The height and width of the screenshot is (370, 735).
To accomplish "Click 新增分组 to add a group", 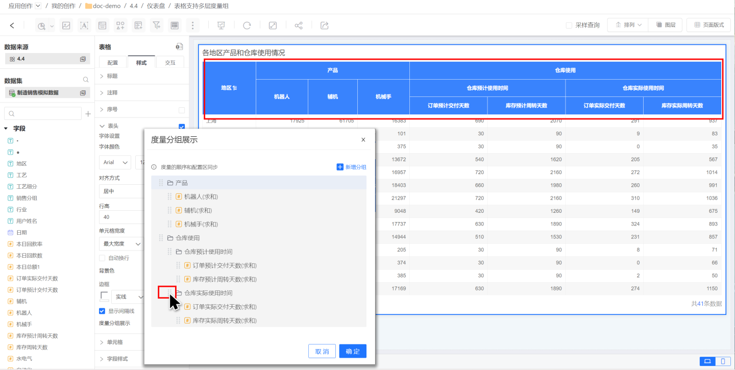I will click(351, 167).
